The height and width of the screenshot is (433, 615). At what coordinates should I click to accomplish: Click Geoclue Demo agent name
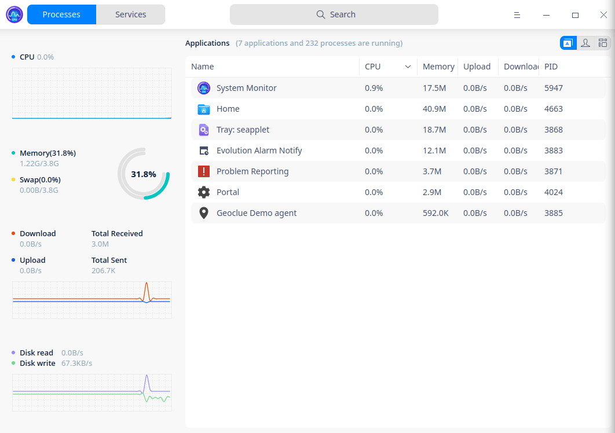[x=257, y=213]
